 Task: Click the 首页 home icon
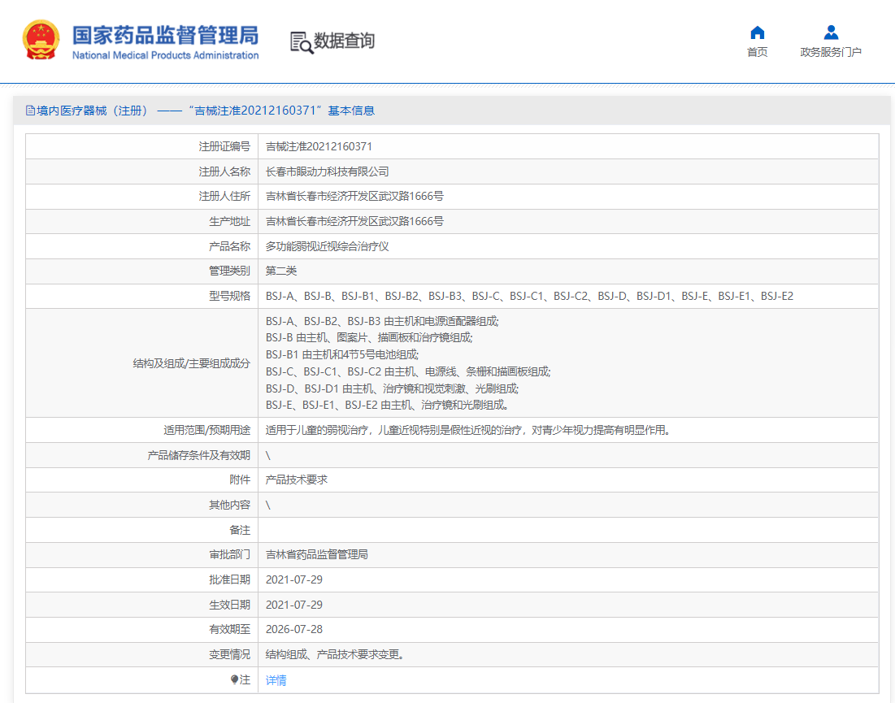coord(757,31)
